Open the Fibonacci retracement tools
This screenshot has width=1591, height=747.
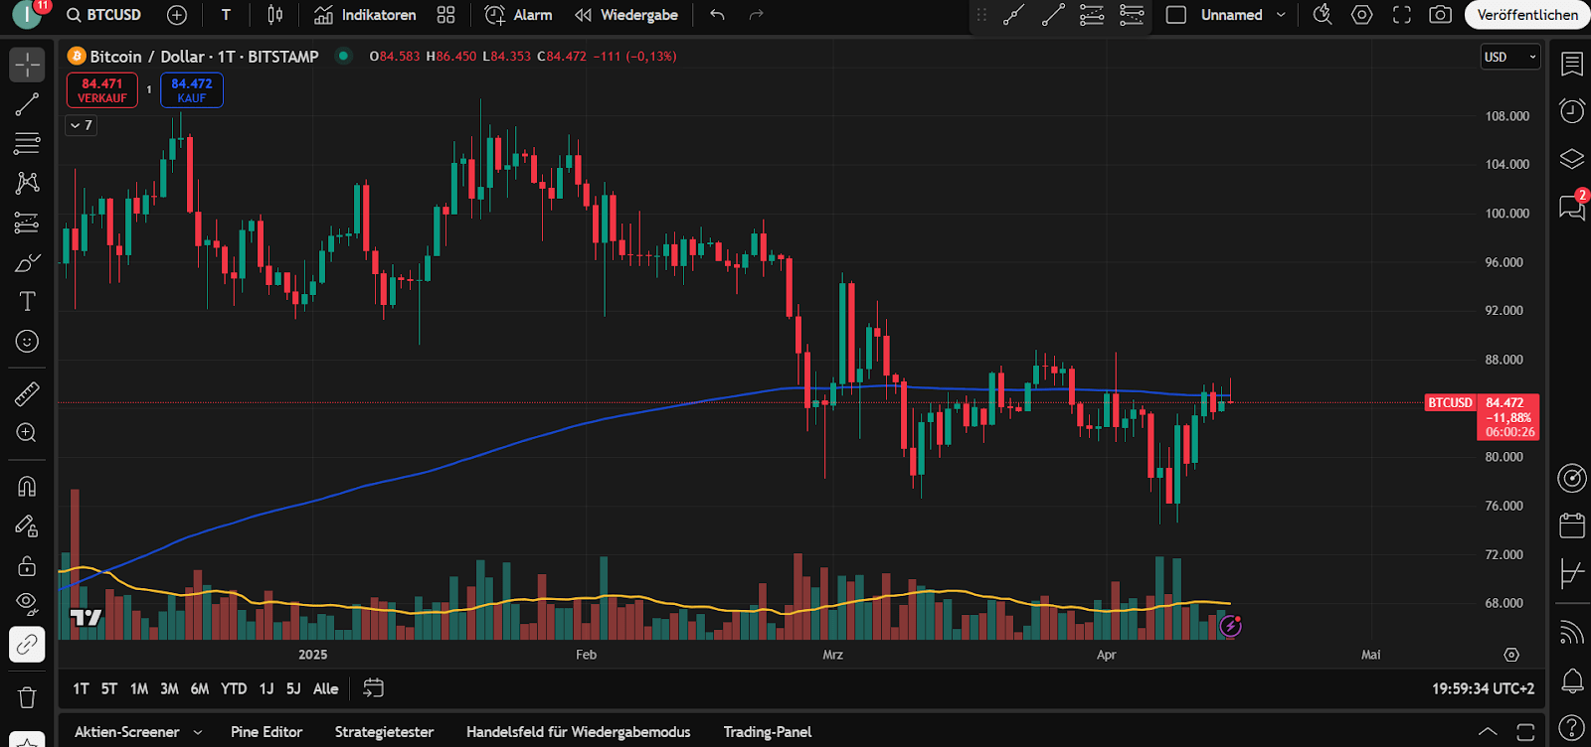(27, 143)
